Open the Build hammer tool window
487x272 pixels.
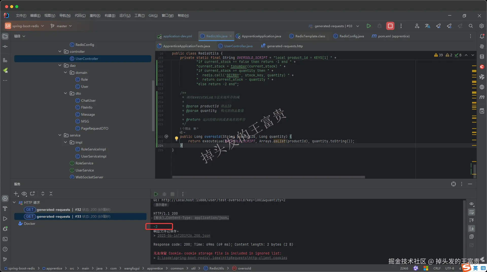click(5, 209)
